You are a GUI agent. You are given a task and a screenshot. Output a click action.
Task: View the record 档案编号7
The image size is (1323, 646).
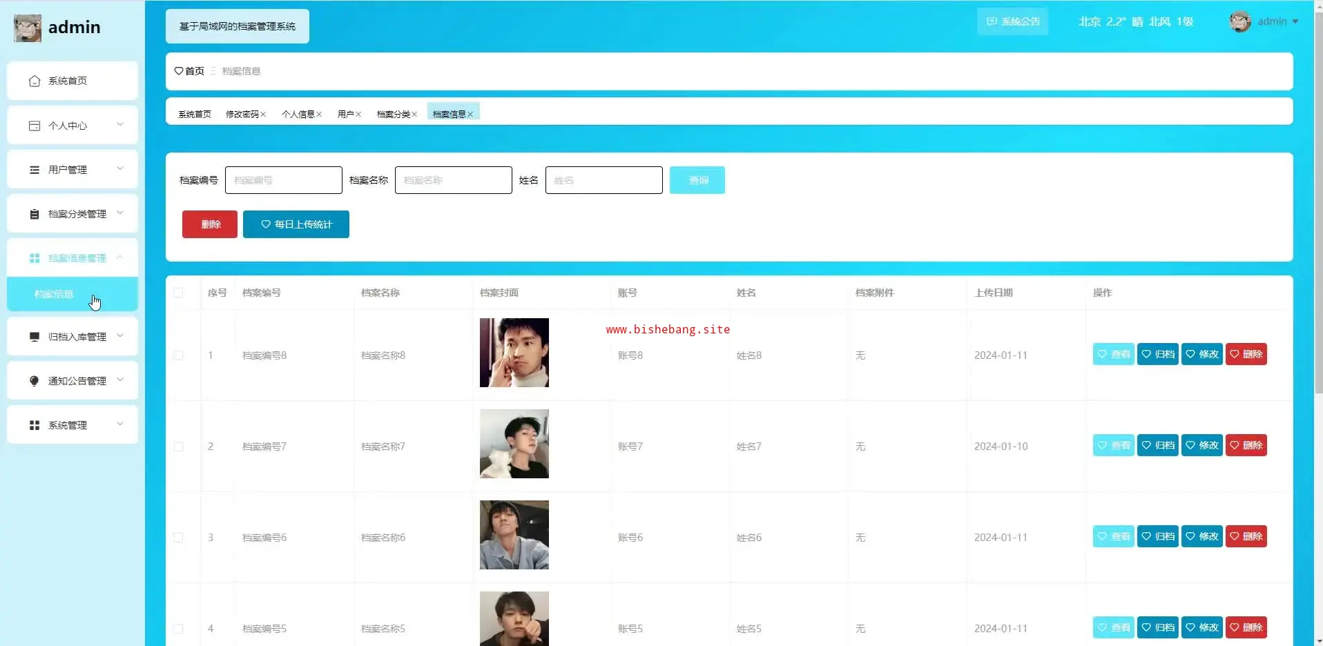1114,445
